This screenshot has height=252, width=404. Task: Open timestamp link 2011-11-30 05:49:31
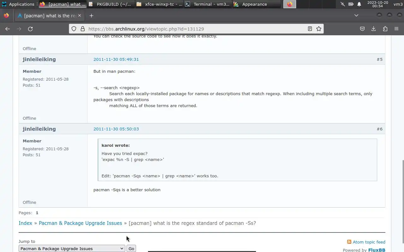[x=116, y=59]
